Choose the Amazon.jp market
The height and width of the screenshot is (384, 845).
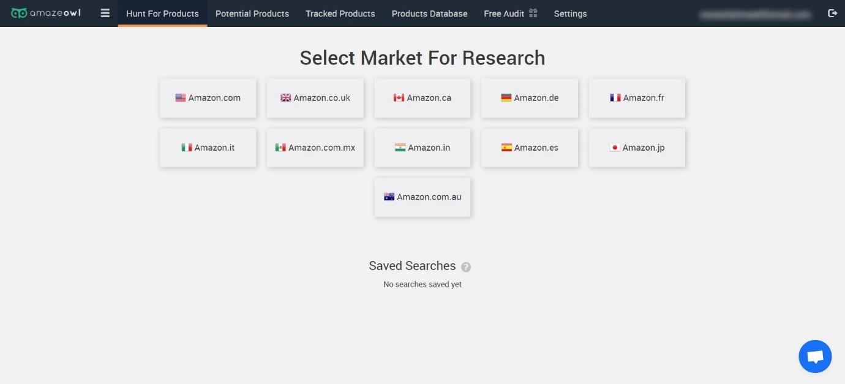pos(637,148)
